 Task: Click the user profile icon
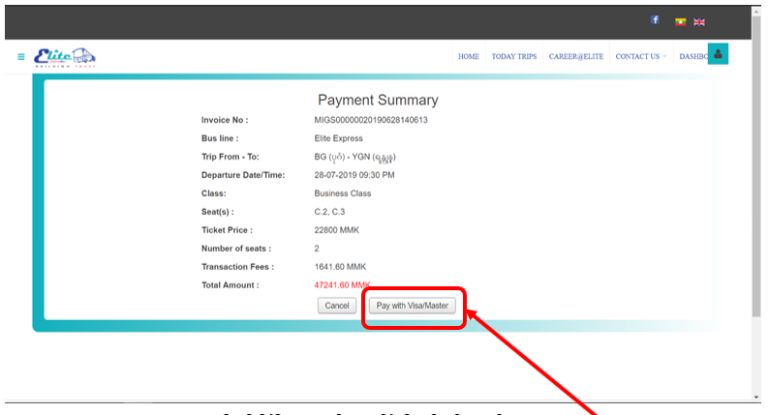718,54
